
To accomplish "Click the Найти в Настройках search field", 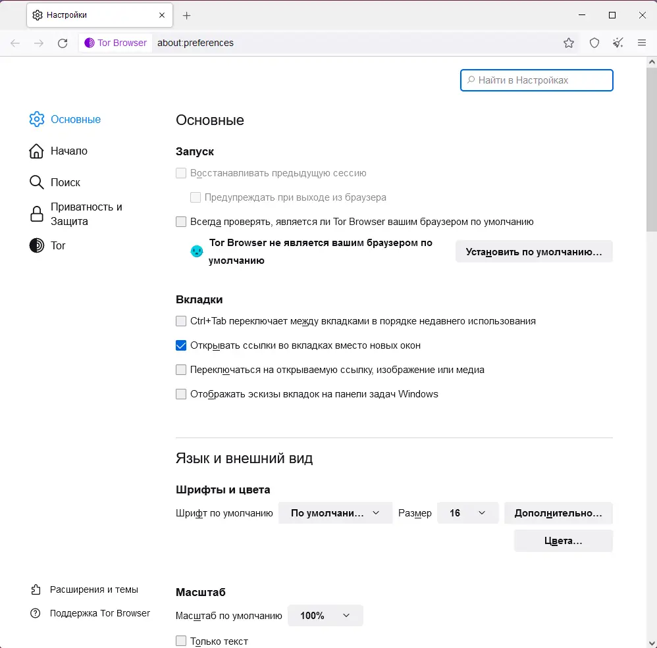I will click(x=537, y=80).
